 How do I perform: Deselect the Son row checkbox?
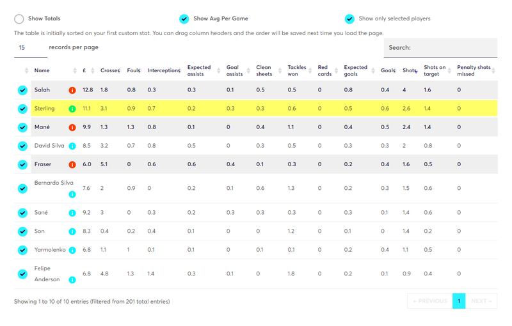22,231
